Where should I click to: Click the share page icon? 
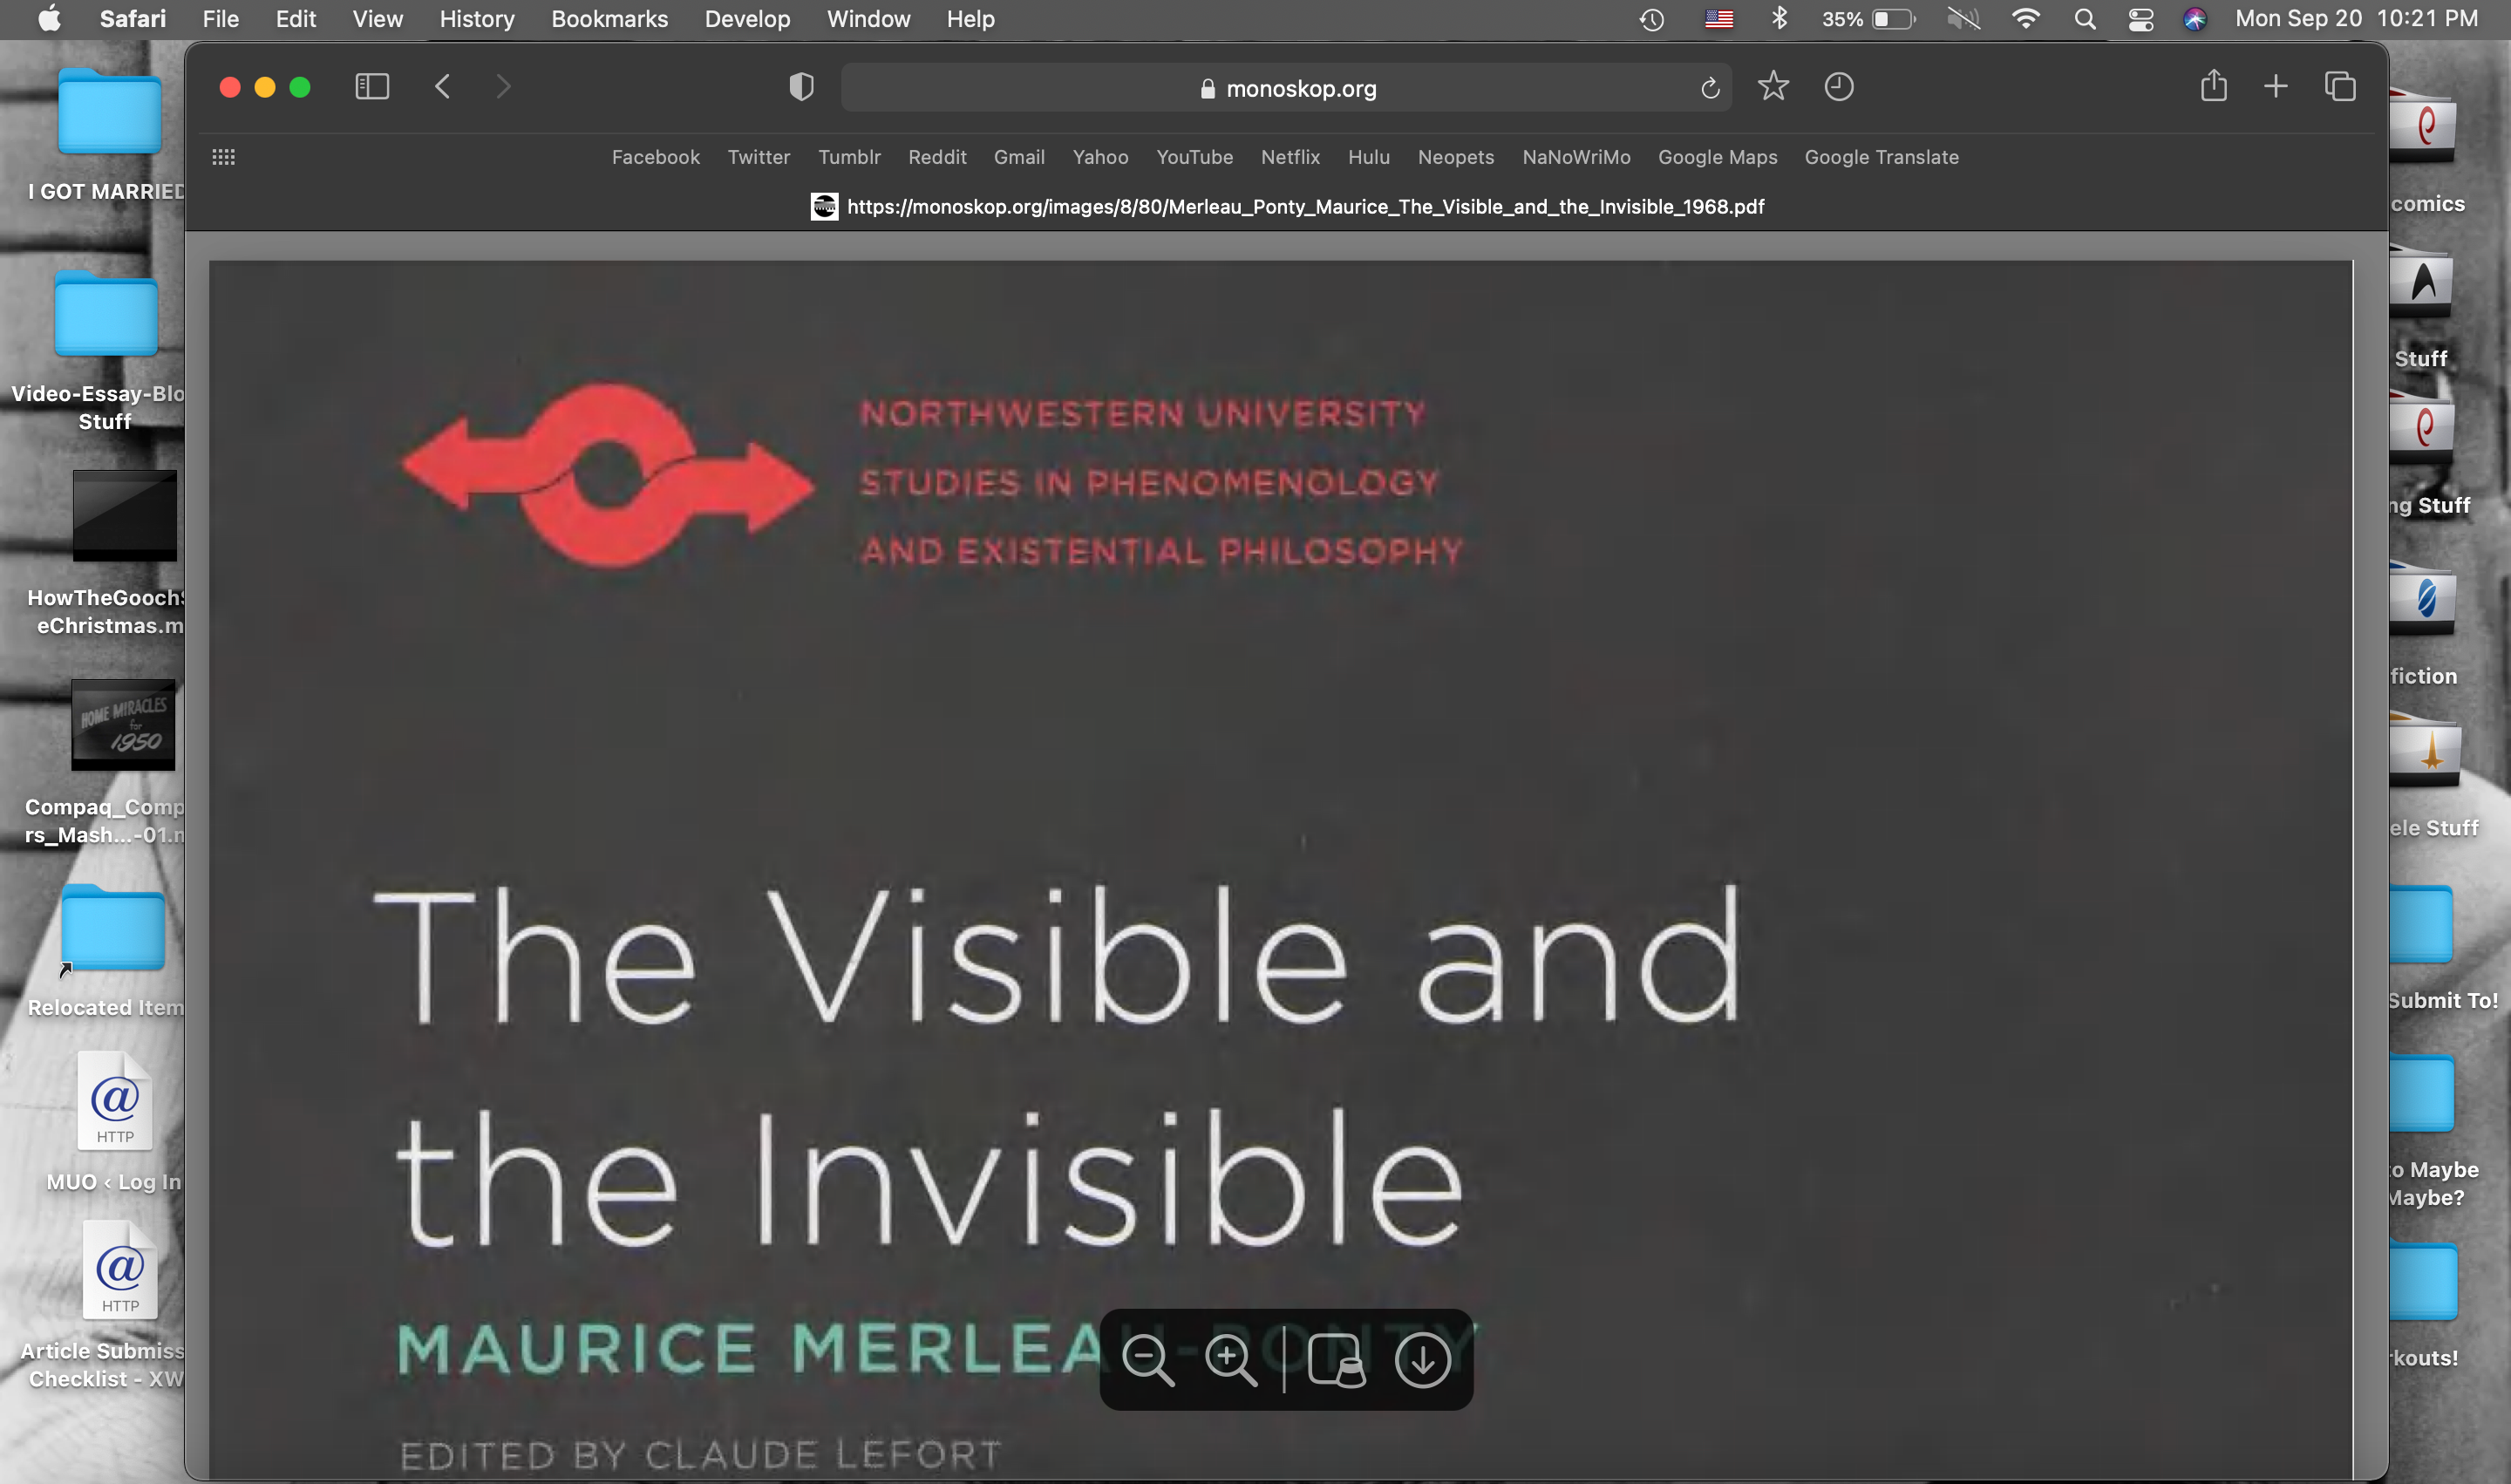2215,86
